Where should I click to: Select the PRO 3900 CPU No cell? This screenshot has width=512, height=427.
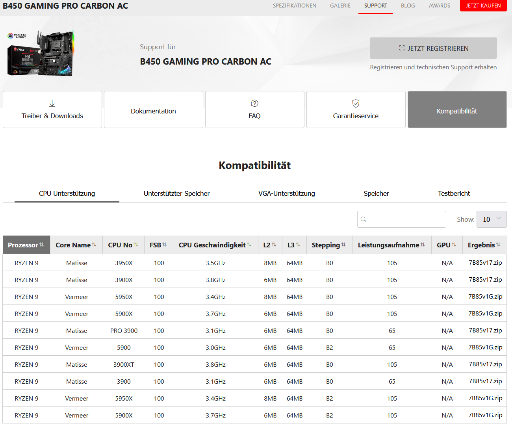124,330
